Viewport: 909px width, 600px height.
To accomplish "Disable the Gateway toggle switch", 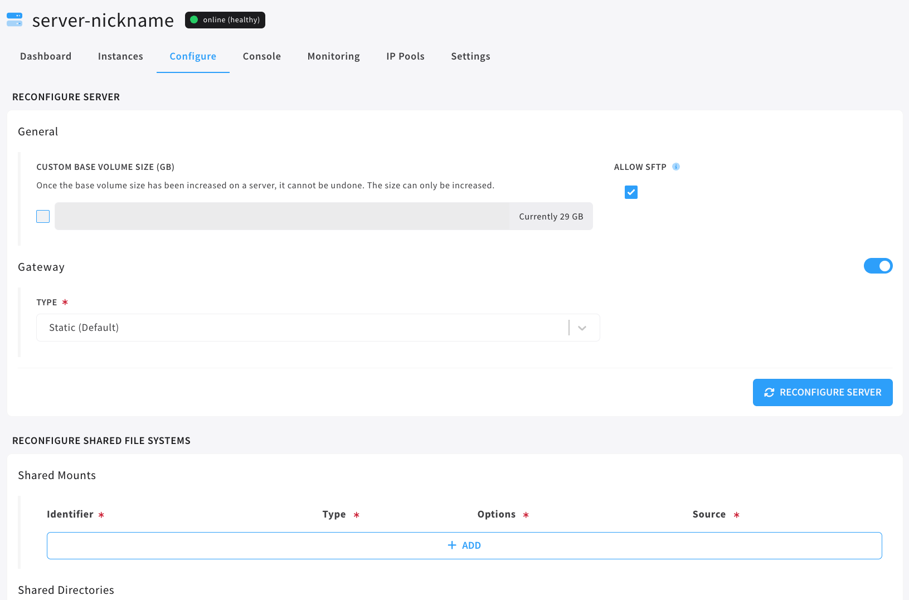I will [878, 266].
